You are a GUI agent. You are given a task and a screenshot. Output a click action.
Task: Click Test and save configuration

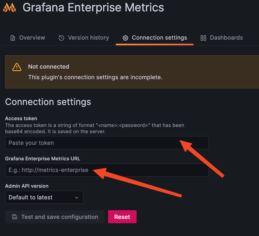(x=55, y=217)
